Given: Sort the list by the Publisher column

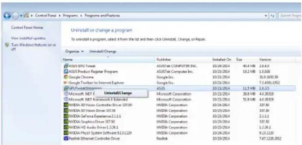Looking at the screenshot, I should [x=183, y=60].
